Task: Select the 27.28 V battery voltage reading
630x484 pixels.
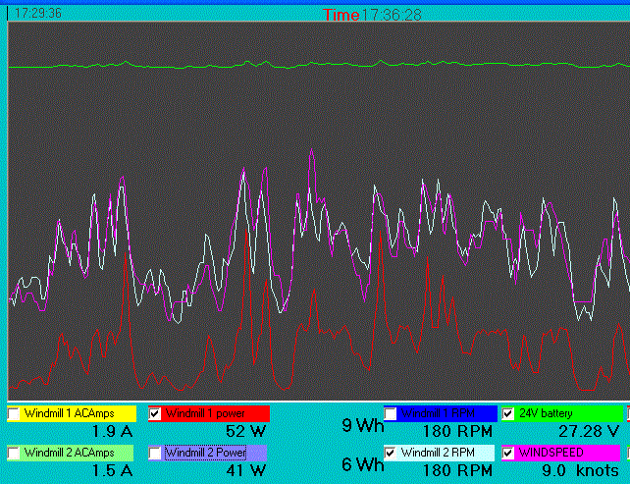Action: [x=587, y=431]
